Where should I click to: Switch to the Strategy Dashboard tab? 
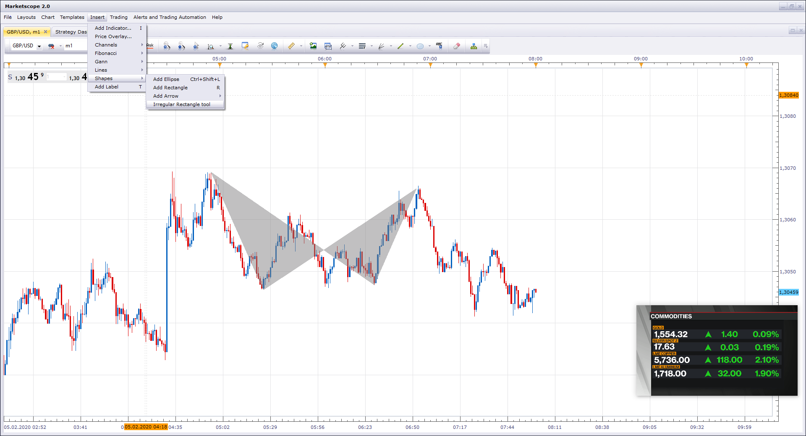pos(71,32)
